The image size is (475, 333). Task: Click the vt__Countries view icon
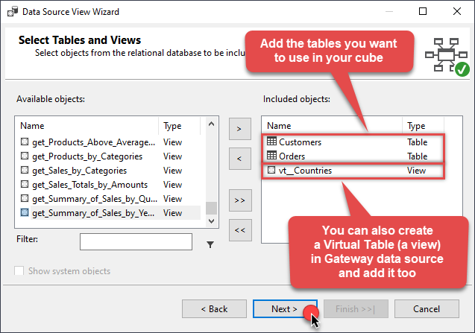point(272,171)
